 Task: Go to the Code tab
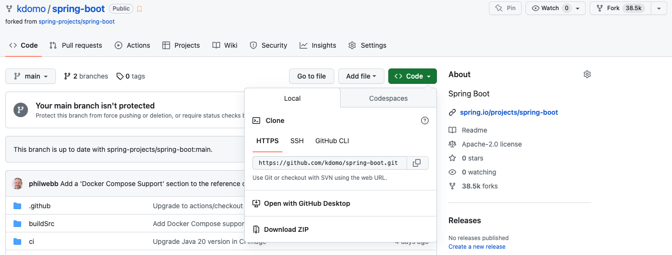click(x=23, y=45)
